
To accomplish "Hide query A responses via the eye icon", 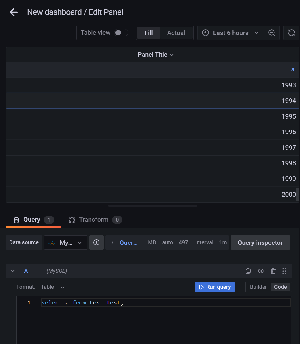I will (x=261, y=271).
